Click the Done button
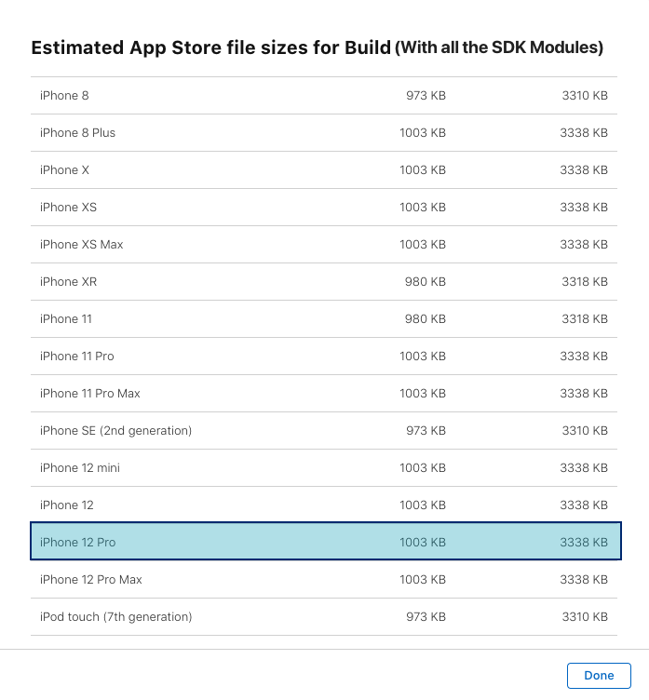The width and height of the screenshot is (649, 700). [599, 675]
